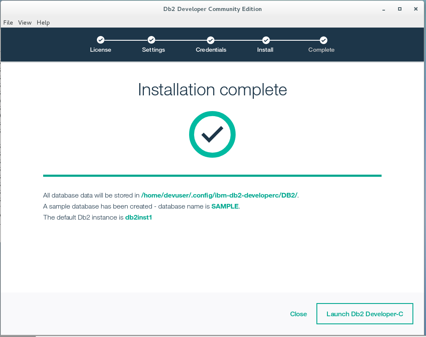Click the Db2 Developer Community Edition title
426x337 pixels.
tap(212, 9)
